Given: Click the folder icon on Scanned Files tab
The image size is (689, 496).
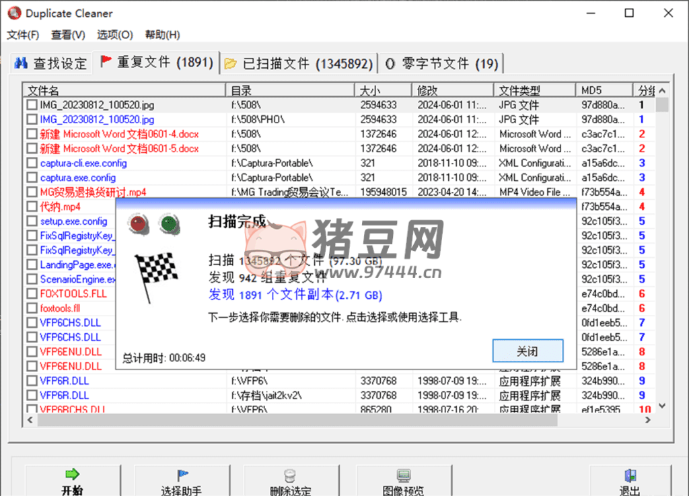Looking at the screenshot, I should [x=231, y=64].
